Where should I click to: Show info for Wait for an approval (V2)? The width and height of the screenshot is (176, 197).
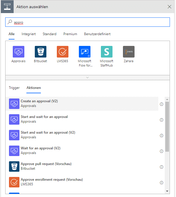(x=162, y=151)
